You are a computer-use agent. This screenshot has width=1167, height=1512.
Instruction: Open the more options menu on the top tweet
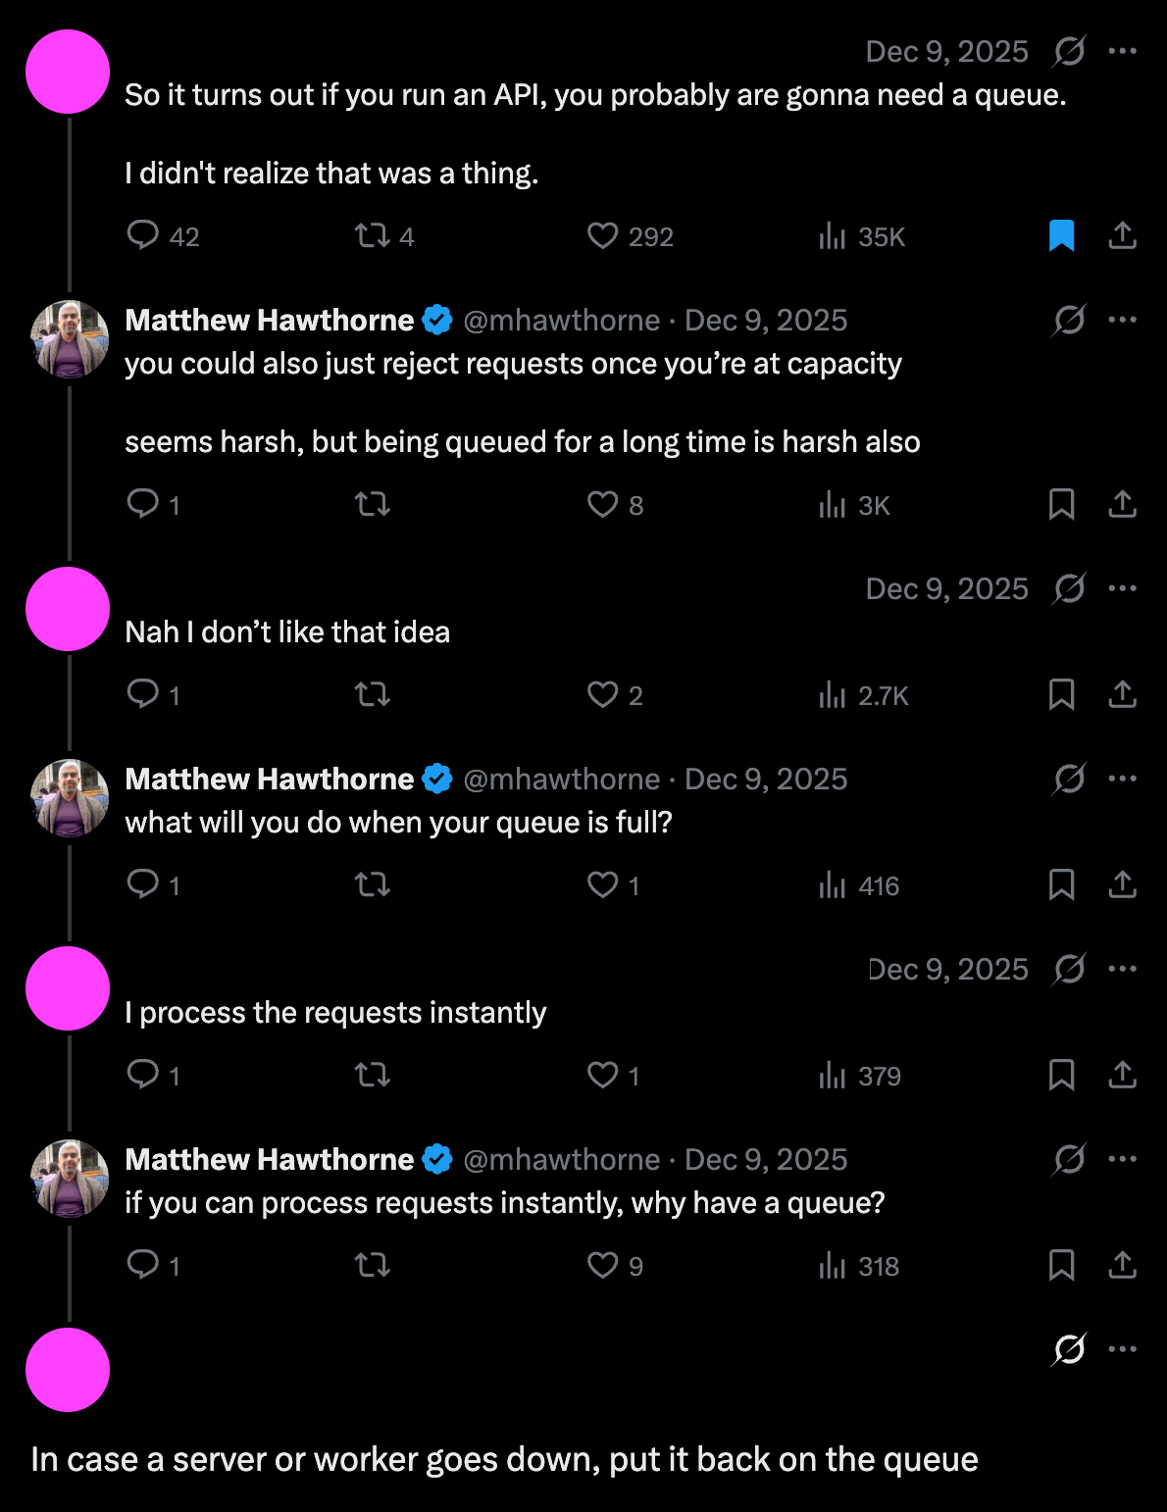[x=1124, y=50]
